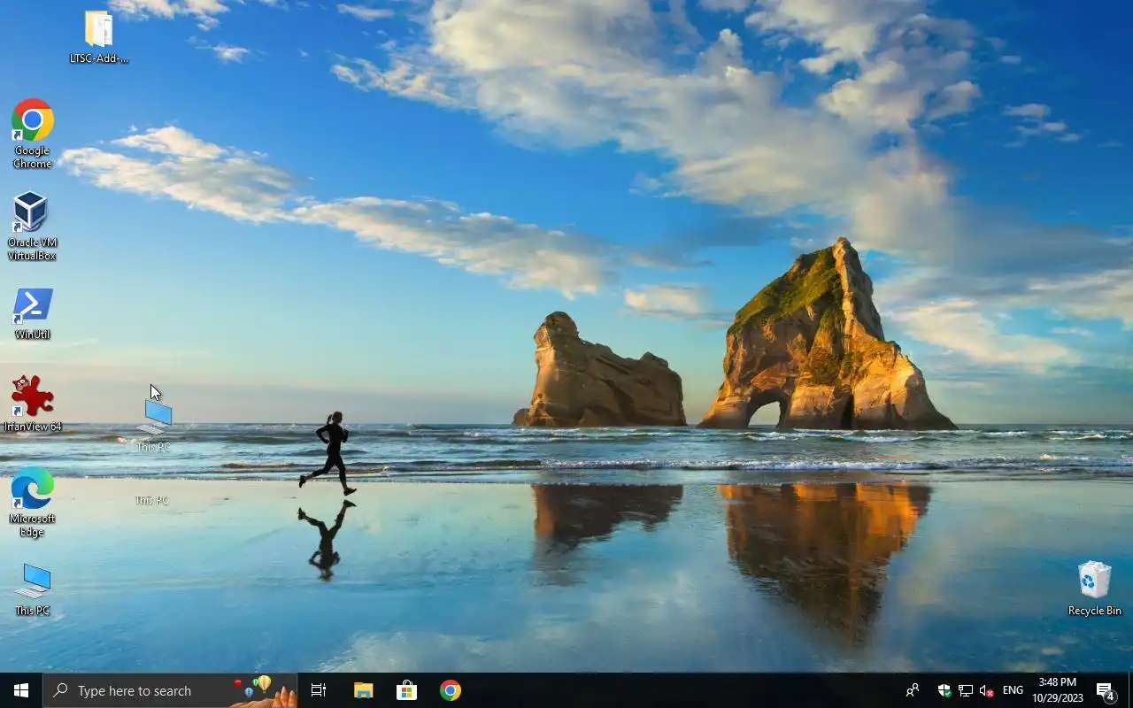Select the IrfanView 64 desktop shortcut
This screenshot has height=708, width=1133.
(33, 404)
